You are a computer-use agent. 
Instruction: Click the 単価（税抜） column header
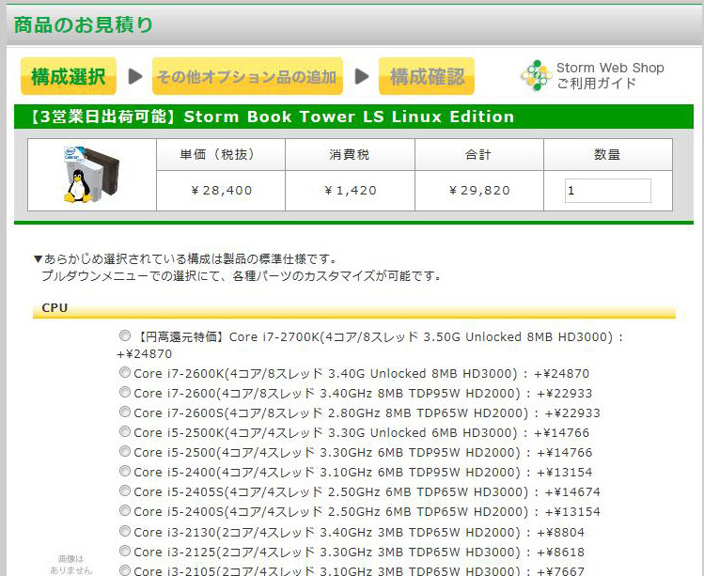tap(221, 154)
